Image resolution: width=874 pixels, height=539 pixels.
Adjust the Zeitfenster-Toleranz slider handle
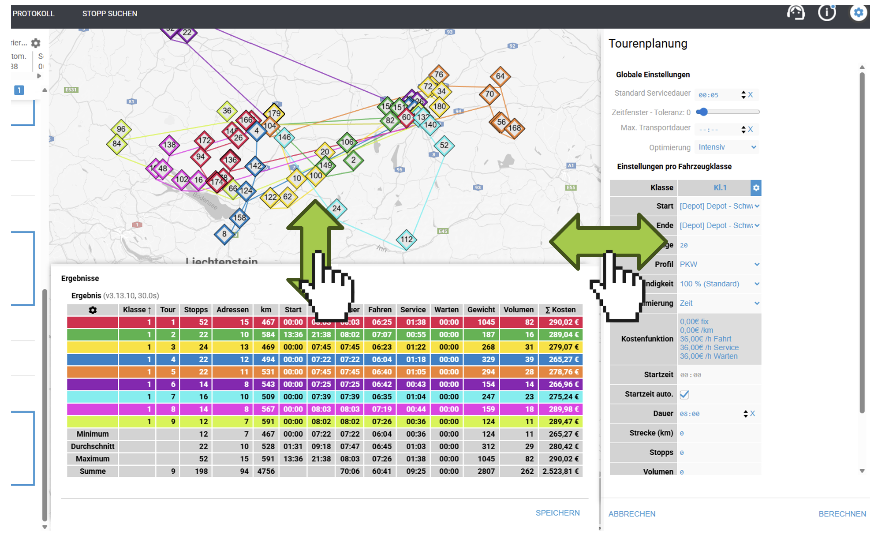[703, 112]
